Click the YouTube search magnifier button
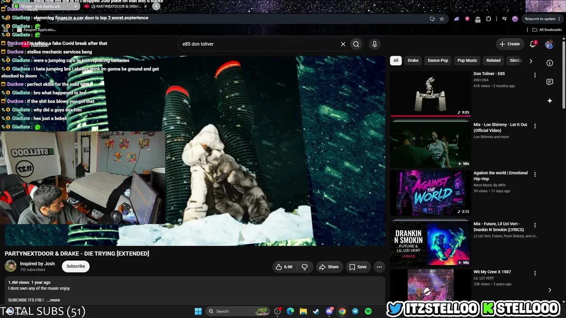The image size is (566, 318). (356, 44)
